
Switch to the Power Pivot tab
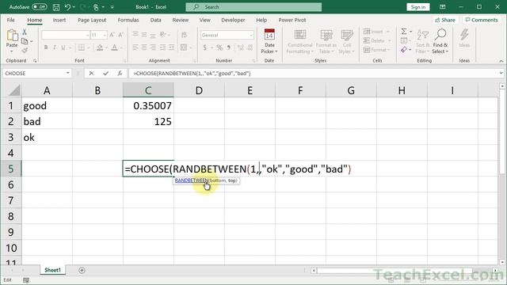[x=292, y=20]
